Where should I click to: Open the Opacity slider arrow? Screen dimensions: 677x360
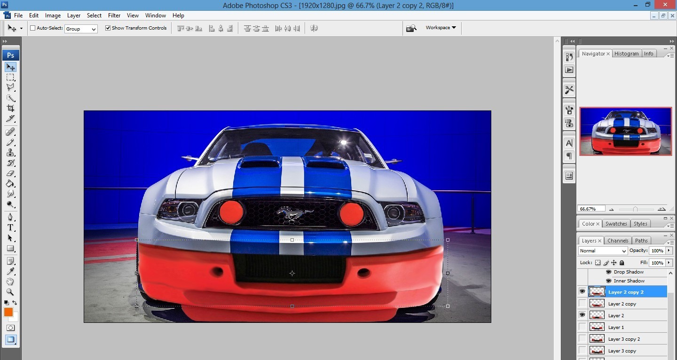[x=669, y=250]
